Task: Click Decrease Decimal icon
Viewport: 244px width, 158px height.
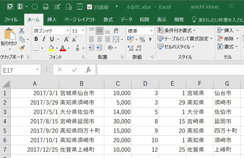Action: [138, 48]
